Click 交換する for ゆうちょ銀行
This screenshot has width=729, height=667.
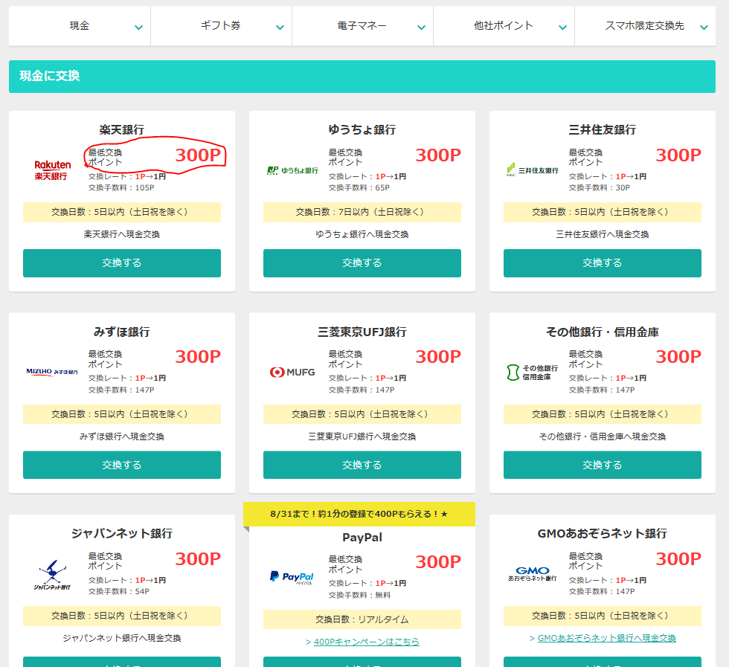click(x=362, y=263)
